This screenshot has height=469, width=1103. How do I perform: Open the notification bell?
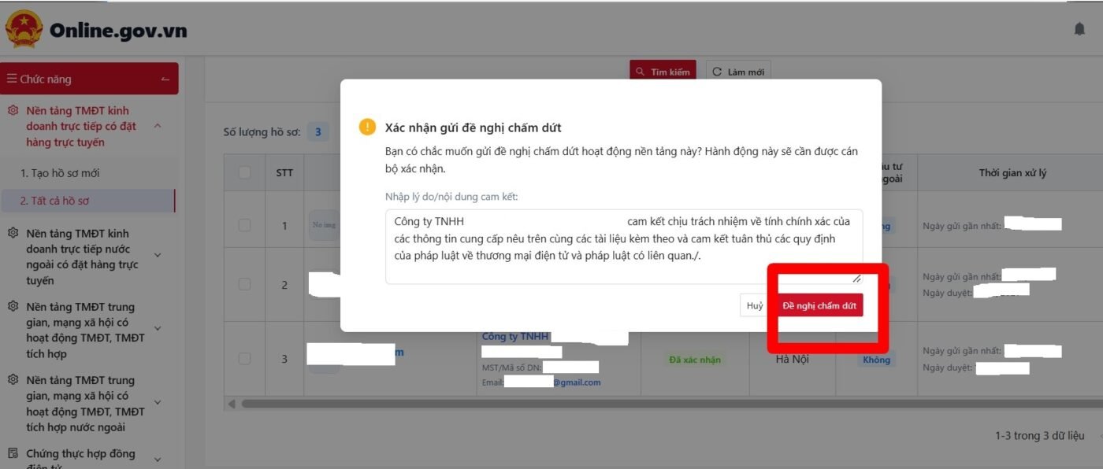coord(1079,29)
